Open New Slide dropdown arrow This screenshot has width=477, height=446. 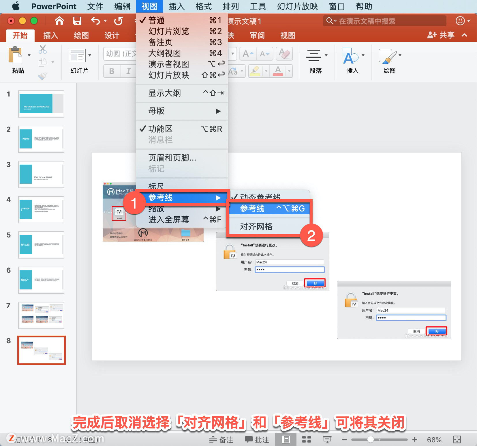[90, 55]
